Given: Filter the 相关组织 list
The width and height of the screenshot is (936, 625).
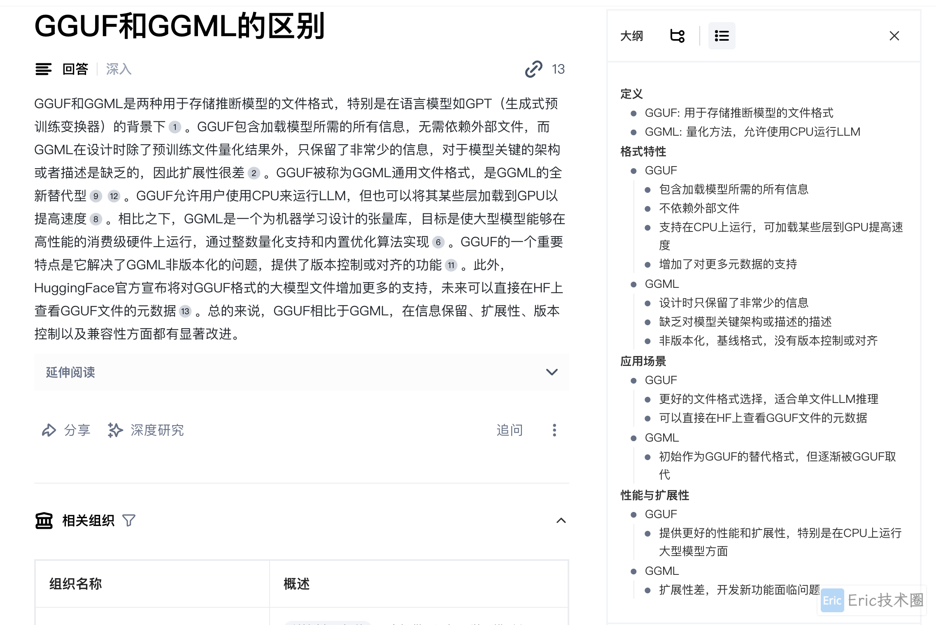Looking at the screenshot, I should click(129, 521).
